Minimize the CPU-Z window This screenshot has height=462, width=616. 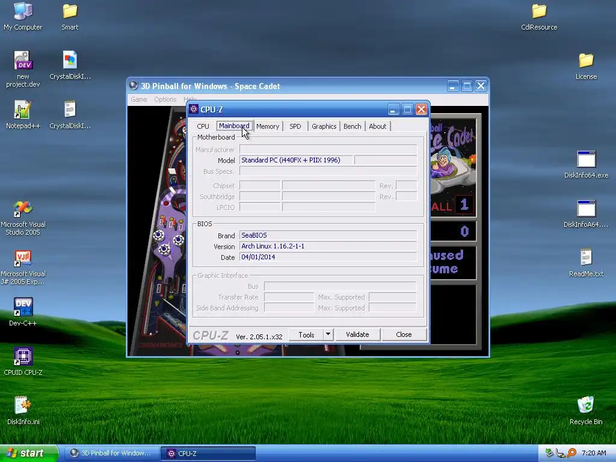click(x=393, y=109)
